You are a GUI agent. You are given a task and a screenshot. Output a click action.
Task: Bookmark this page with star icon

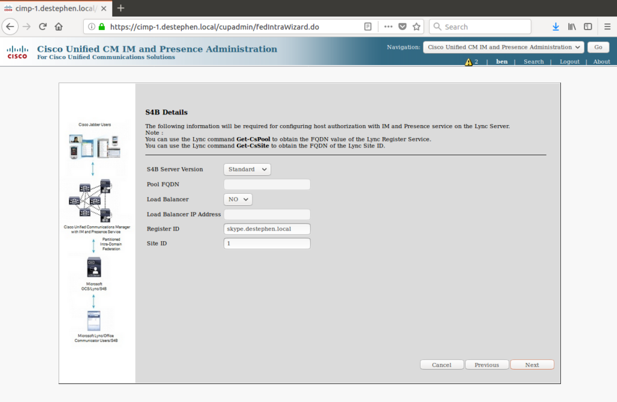pyautogui.click(x=416, y=26)
